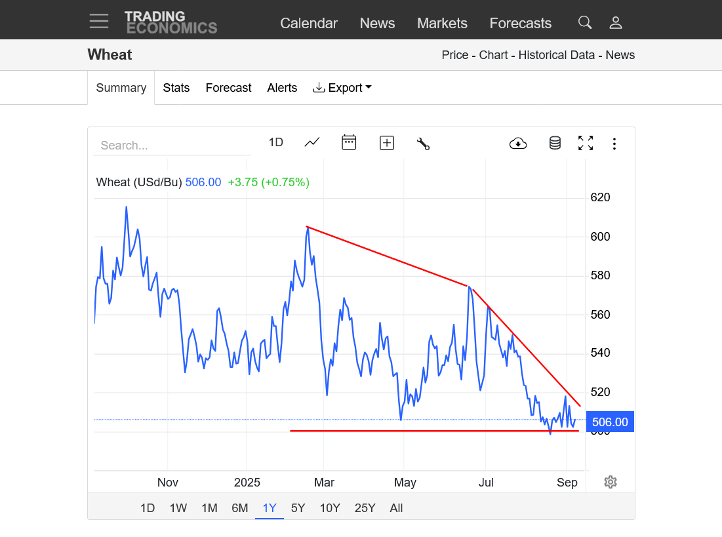The image size is (722, 537).
Task: Open the database data icon
Action: [x=555, y=143]
